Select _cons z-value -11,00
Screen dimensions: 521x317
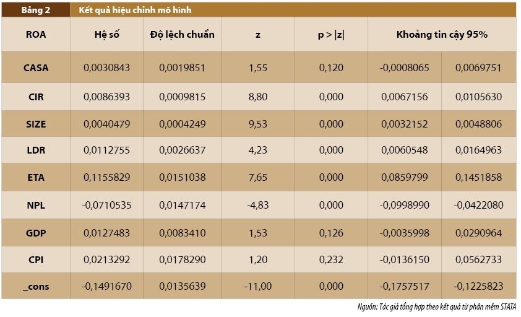point(258,286)
